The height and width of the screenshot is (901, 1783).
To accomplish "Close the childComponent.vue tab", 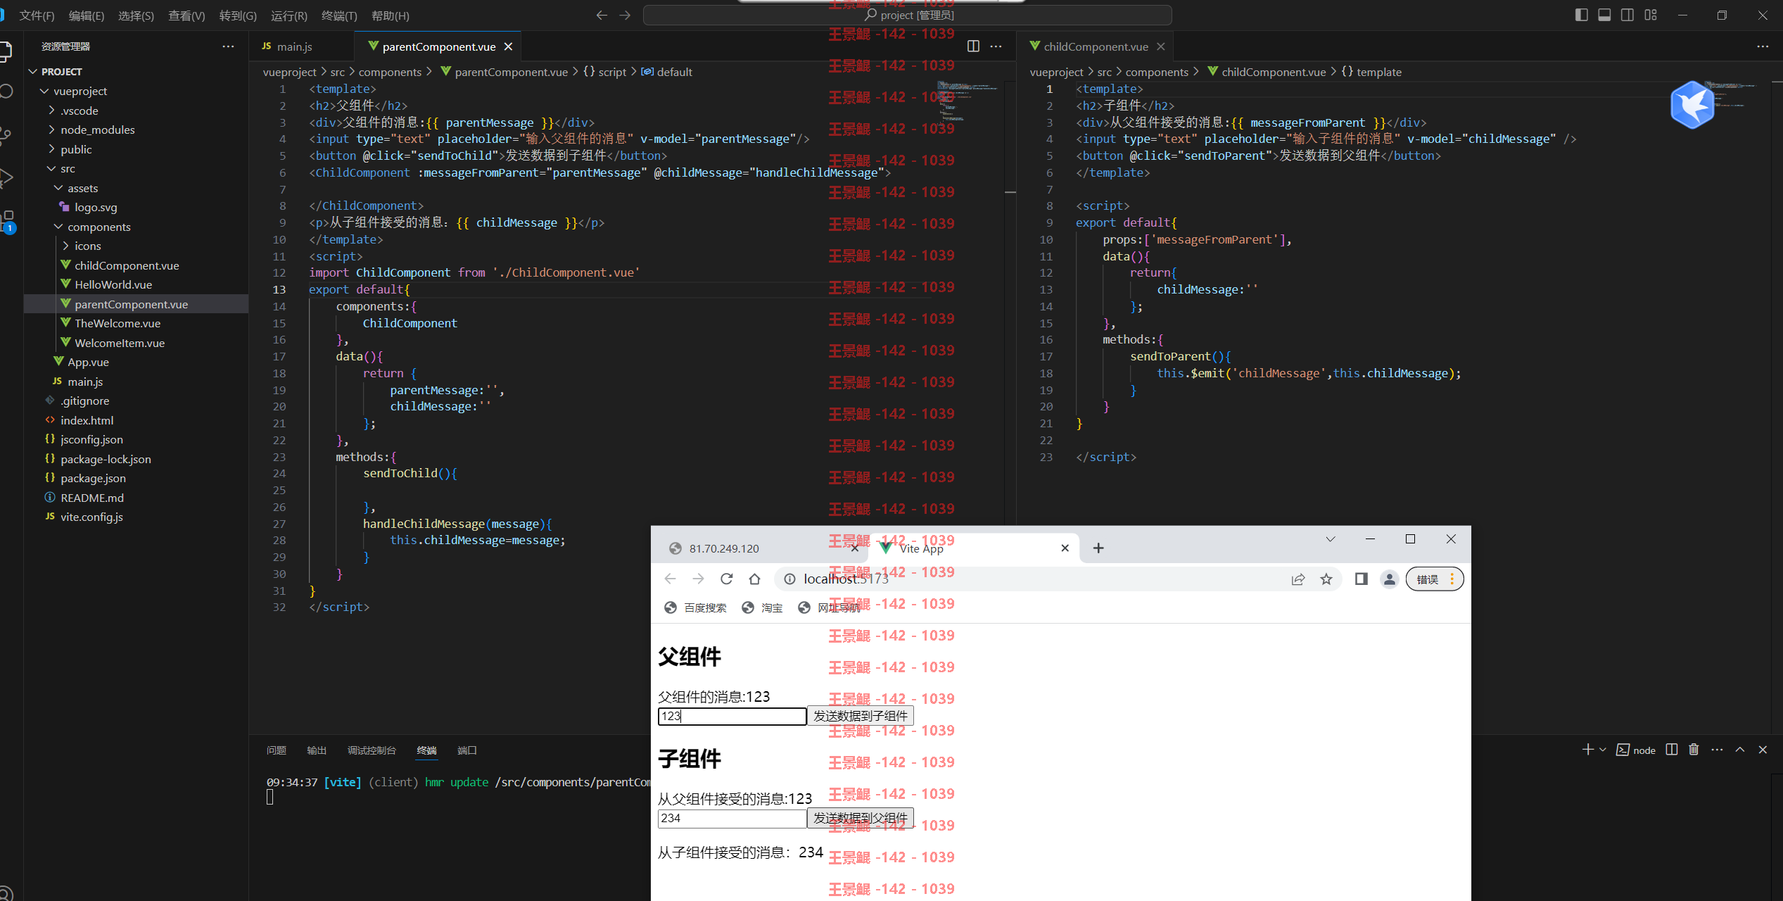I will [1161, 46].
